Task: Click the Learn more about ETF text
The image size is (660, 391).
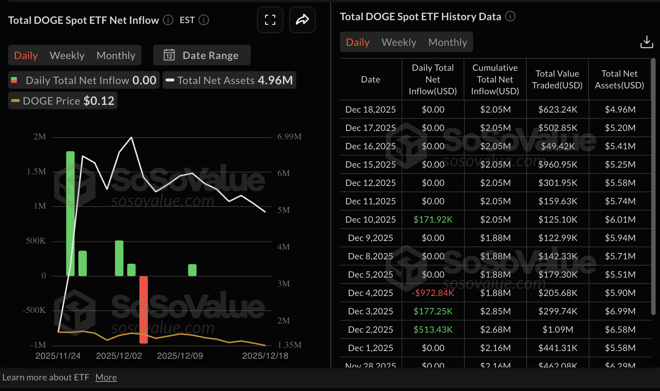Action: [46, 377]
